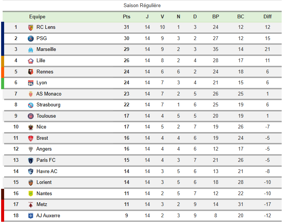
Task: Click the Strasbourg club logo
Action: (31, 105)
